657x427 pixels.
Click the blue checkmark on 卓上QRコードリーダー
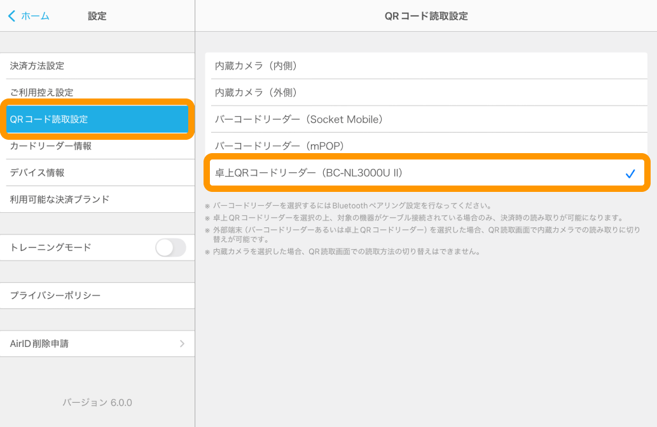(x=630, y=173)
